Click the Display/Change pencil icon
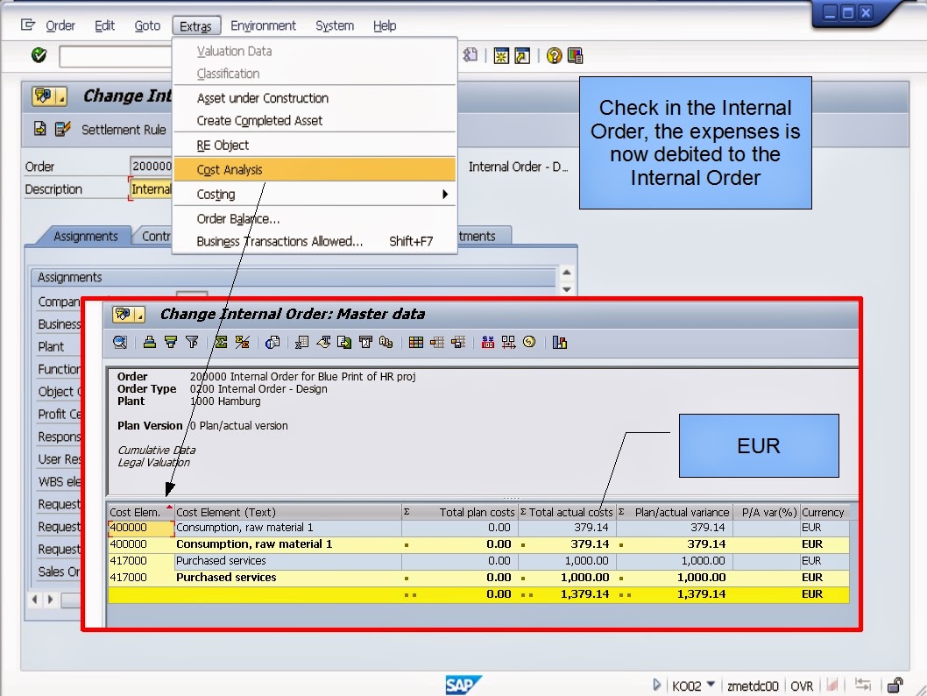 point(62,128)
